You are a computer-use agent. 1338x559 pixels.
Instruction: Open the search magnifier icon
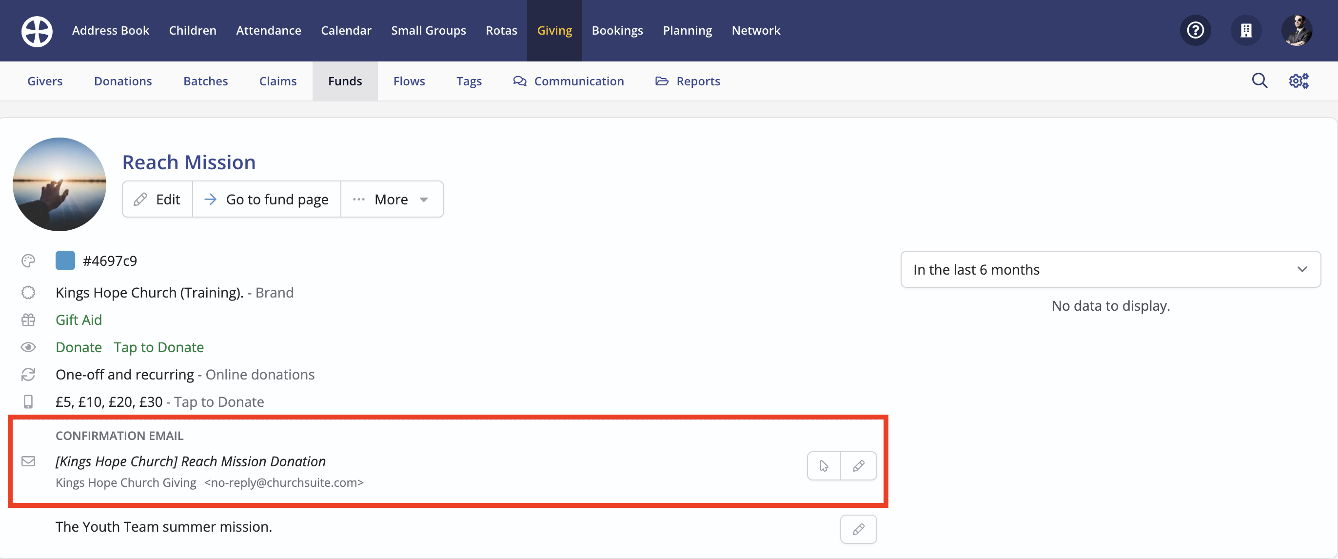click(1259, 81)
